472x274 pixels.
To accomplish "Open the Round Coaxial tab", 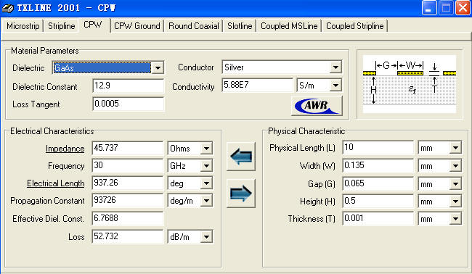I will tap(194, 26).
